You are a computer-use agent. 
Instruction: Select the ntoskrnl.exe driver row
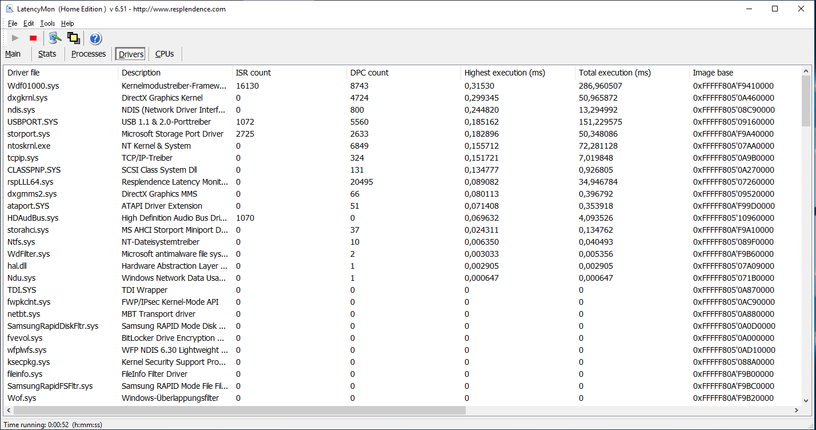402,146
